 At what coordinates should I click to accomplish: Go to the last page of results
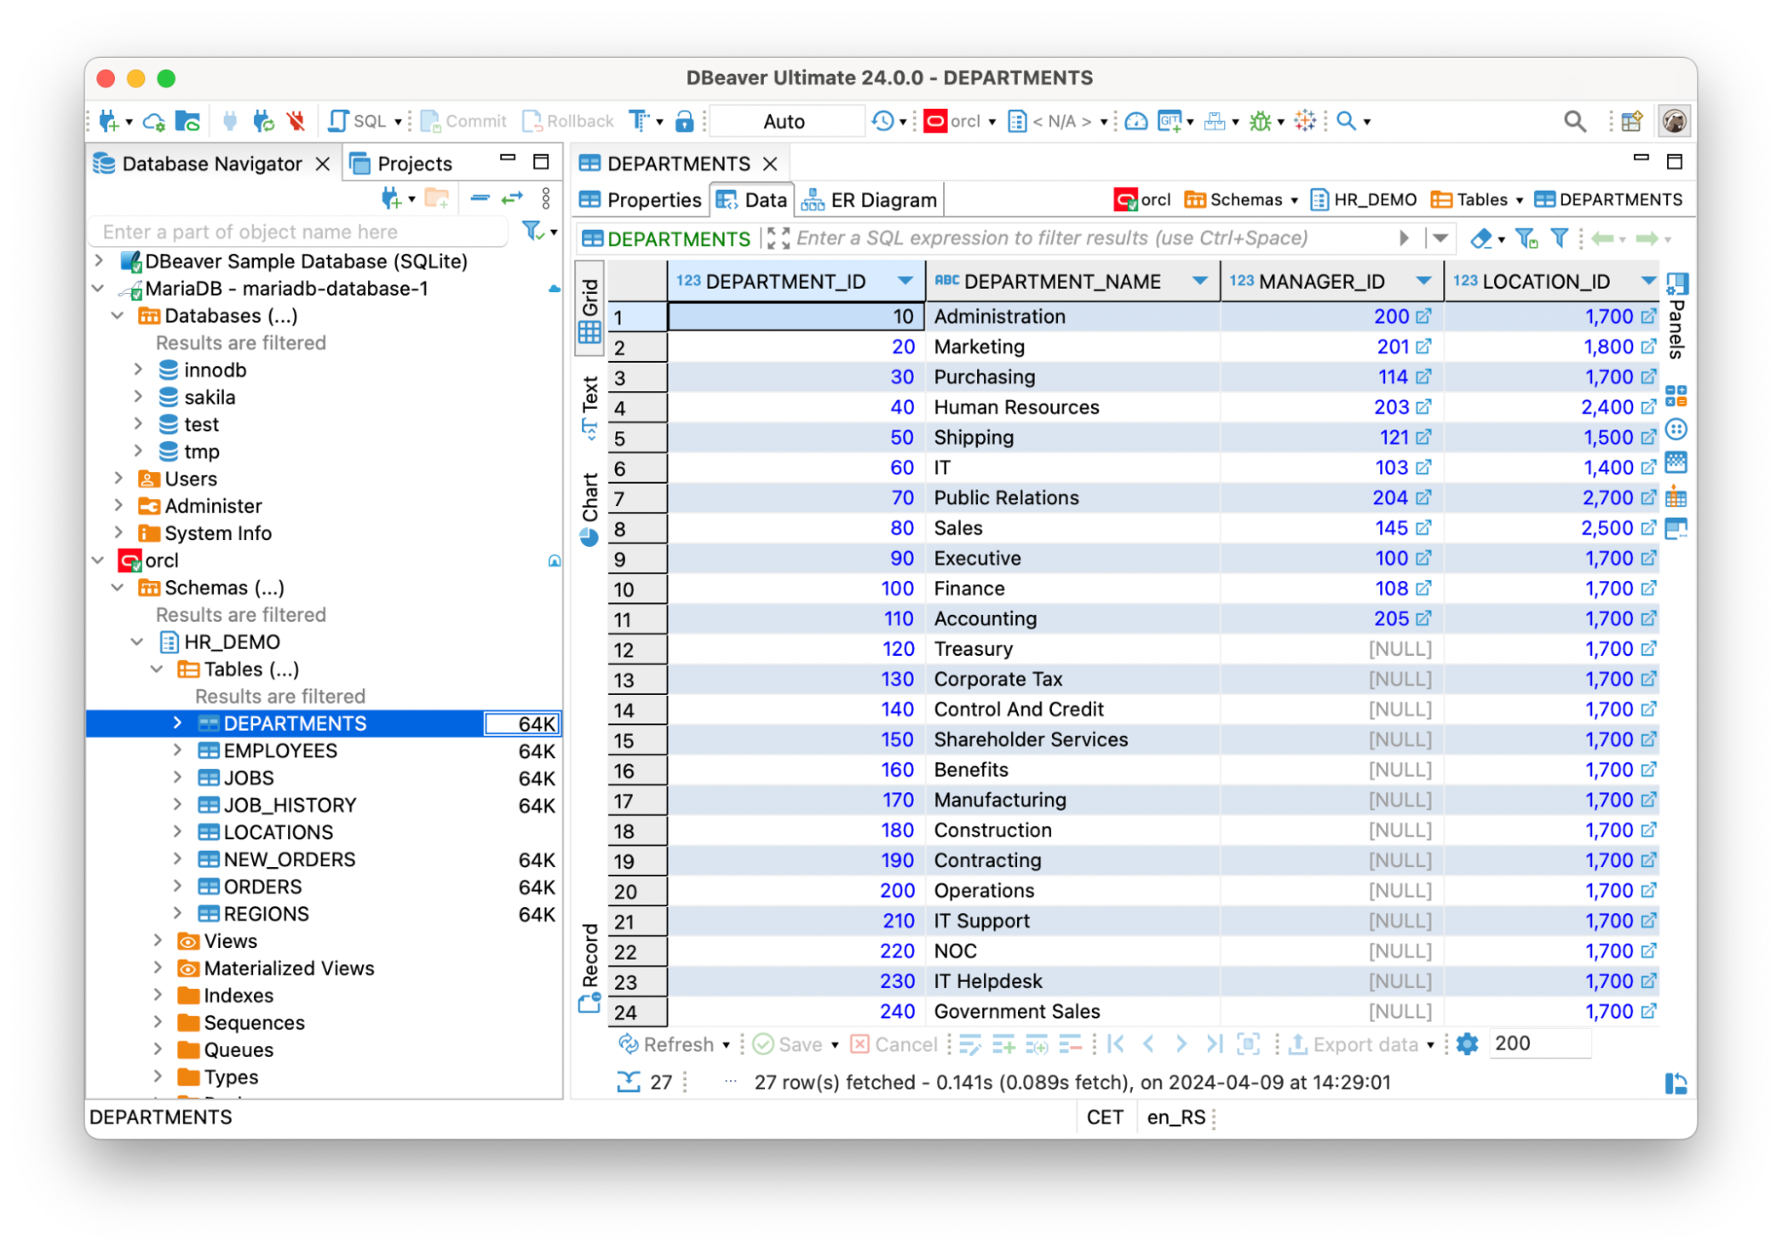click(1214, 1044)
